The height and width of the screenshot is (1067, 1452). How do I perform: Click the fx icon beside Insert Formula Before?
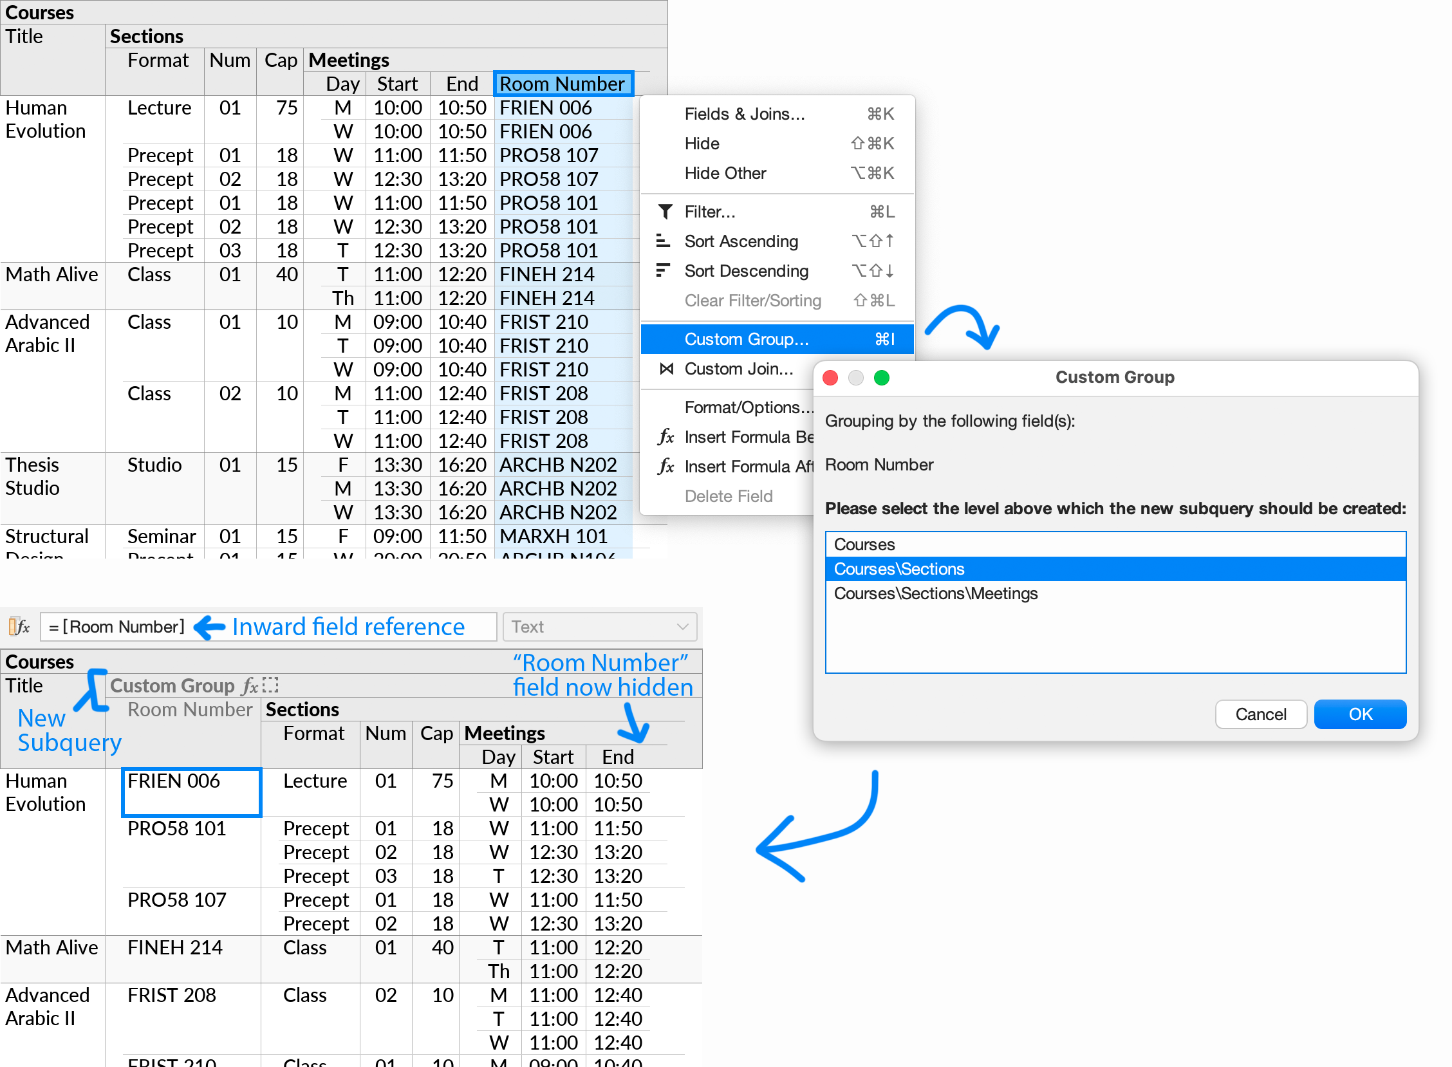[665, 436]
